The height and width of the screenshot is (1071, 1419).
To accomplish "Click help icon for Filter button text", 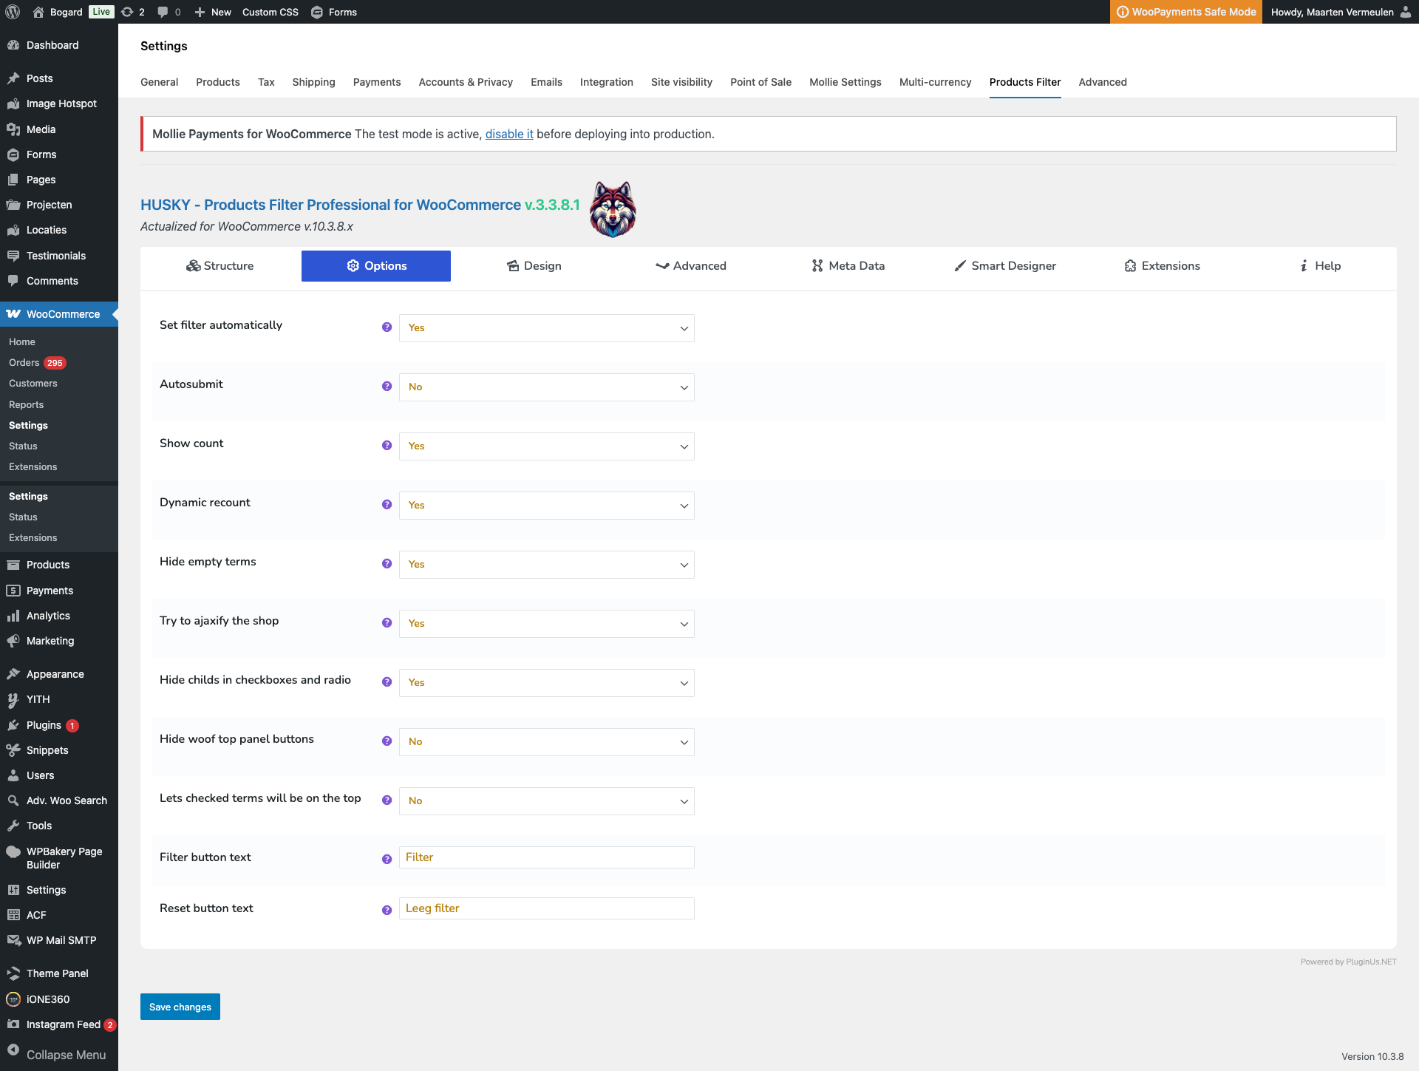I will [387, 859].
